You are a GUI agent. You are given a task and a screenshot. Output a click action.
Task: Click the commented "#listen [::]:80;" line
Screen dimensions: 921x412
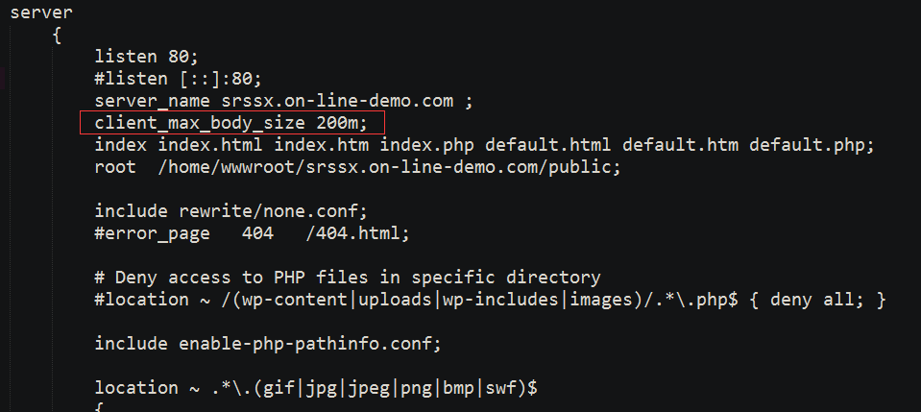pos(178,79)
